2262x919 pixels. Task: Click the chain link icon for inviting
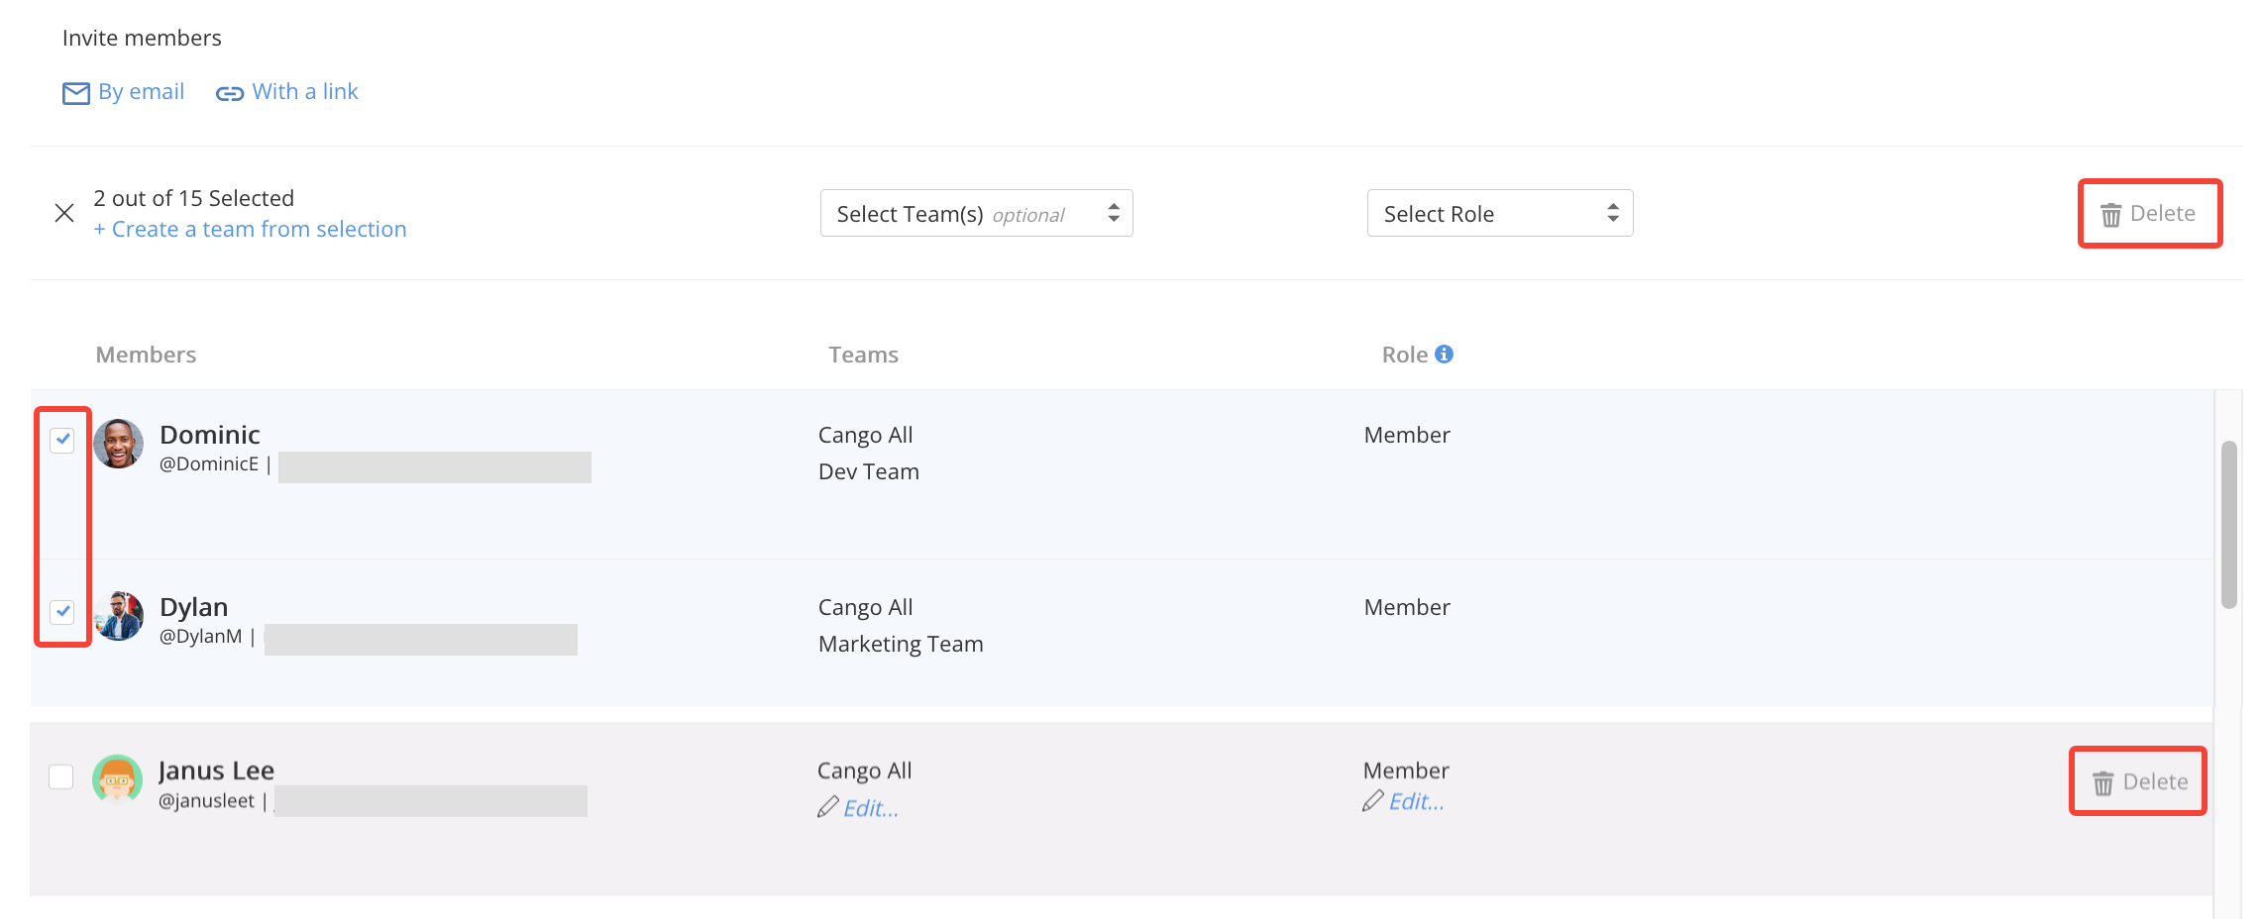pyautogui.click(x=230, y=94)
